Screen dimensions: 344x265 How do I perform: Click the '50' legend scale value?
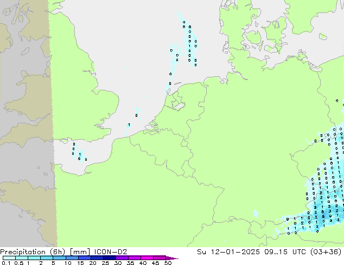tap(168, 263)
